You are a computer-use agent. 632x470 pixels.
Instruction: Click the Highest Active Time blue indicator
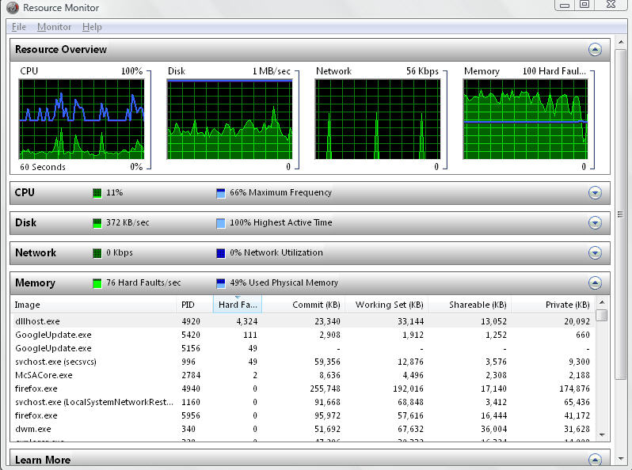point(220,223)
